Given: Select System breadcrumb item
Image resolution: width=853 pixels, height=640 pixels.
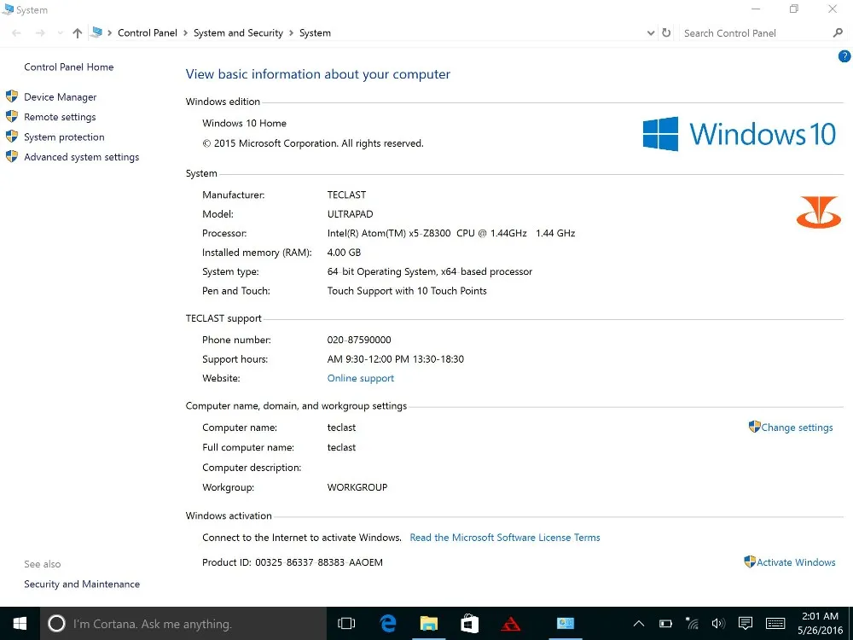Looking at the screenshot, I should [x=315, y=32].
